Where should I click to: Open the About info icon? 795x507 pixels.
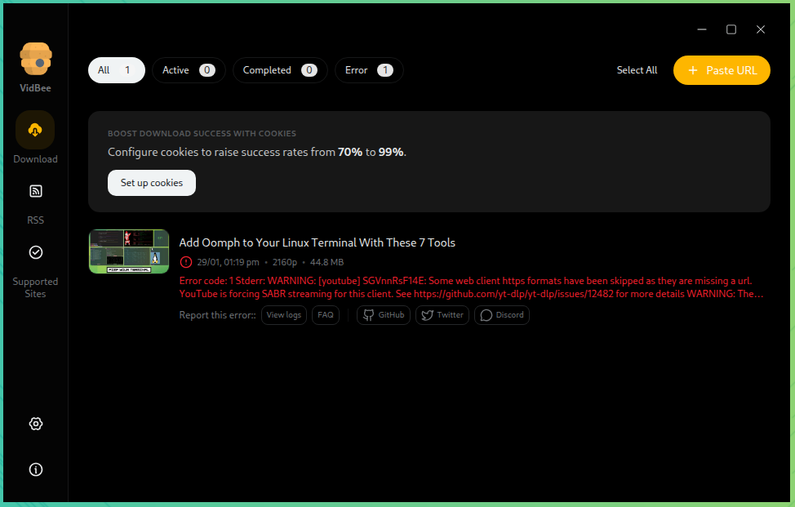[35, 469]
